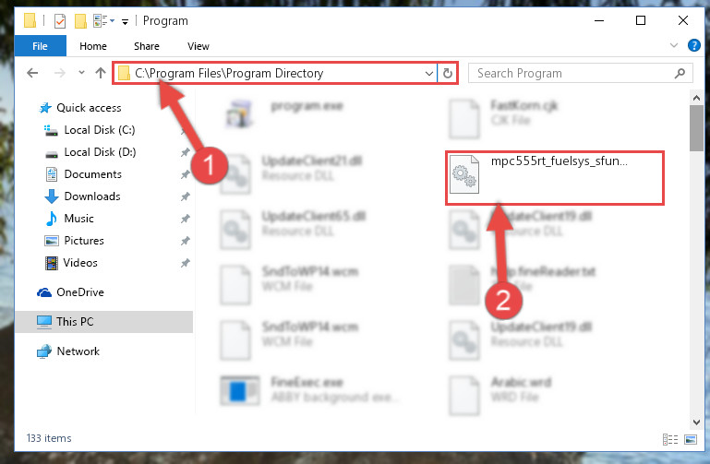Switch to large icons view in the status bar
The height and width of the screenshot is (464, 710).
[x=691, y=439]
